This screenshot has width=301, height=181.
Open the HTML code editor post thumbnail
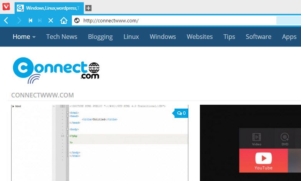point(100,143)
